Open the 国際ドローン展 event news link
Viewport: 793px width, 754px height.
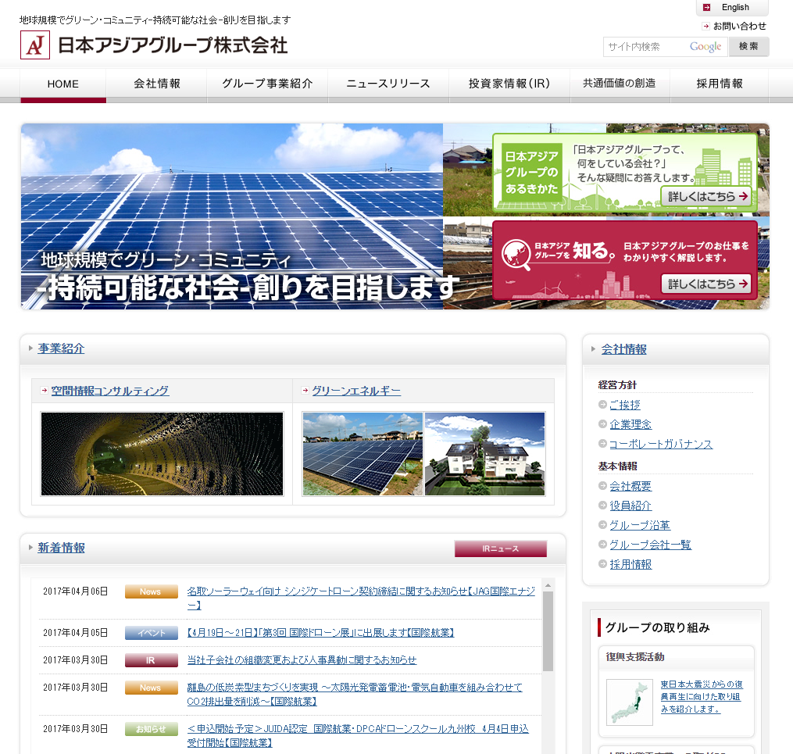tap(320, 633)
